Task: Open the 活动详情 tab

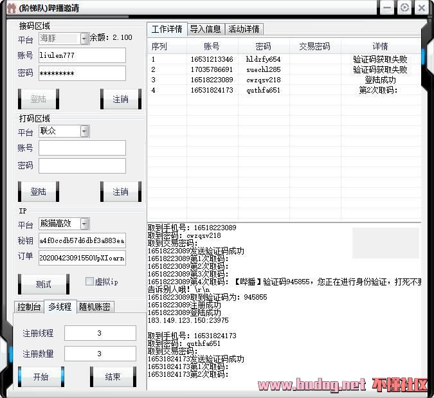Action: [x=244, y=29]
